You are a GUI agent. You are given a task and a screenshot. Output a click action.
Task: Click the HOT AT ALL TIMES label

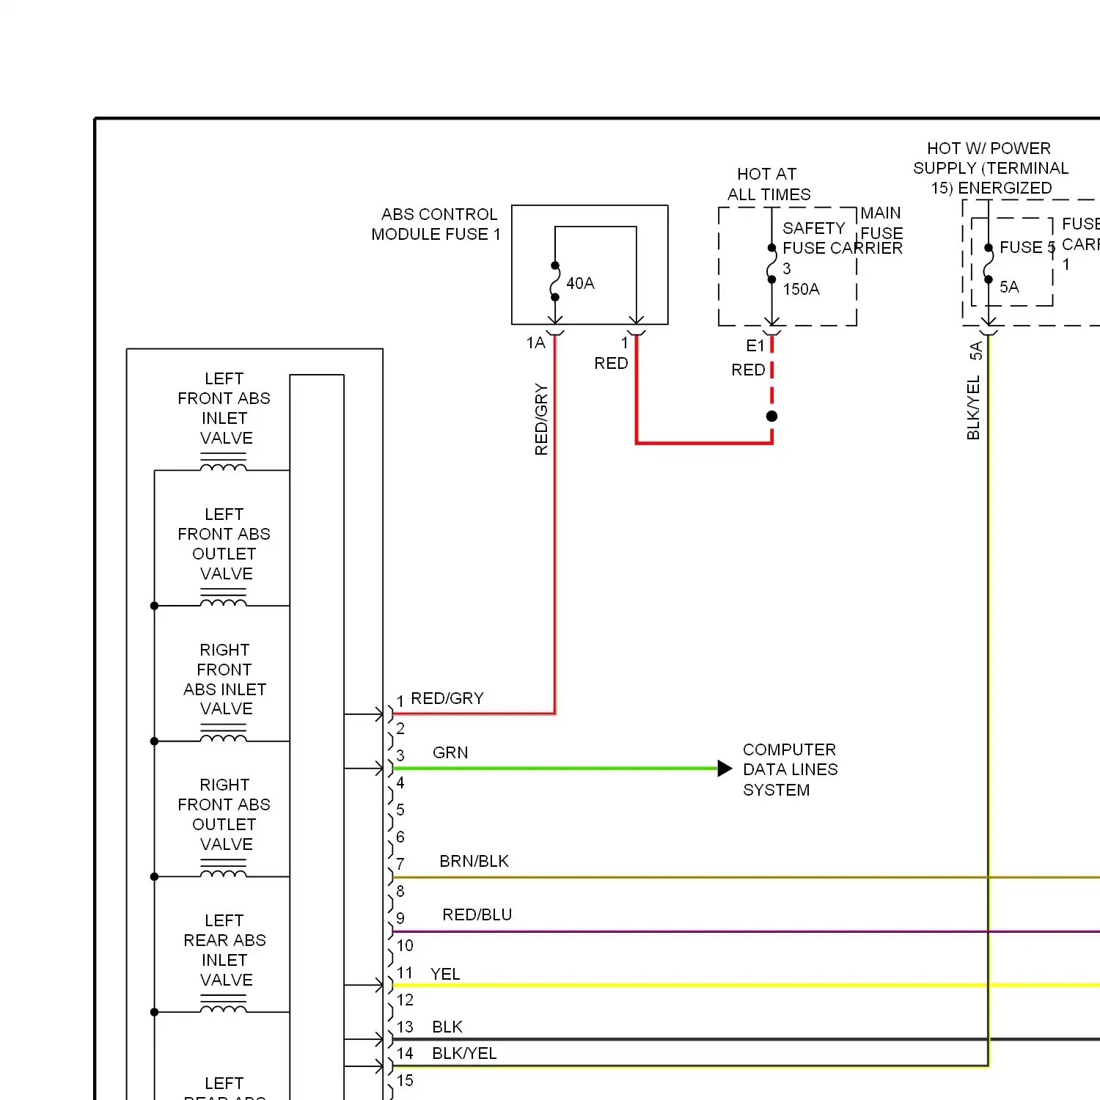769,184
